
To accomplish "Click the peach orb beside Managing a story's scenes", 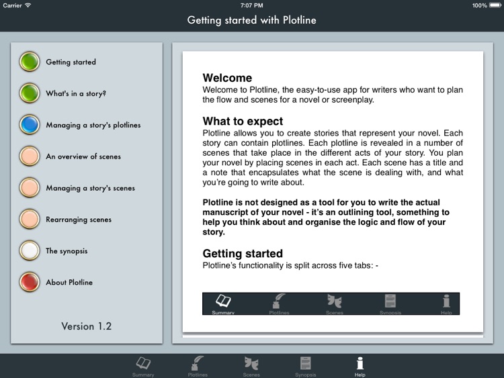I will coord(30,187).
